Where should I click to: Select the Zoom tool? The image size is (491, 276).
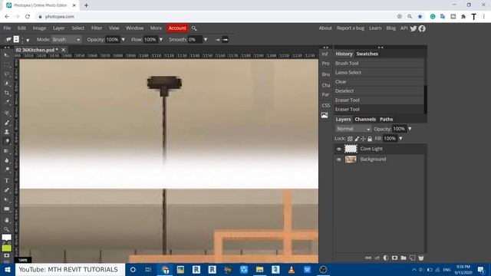(7, 229)
